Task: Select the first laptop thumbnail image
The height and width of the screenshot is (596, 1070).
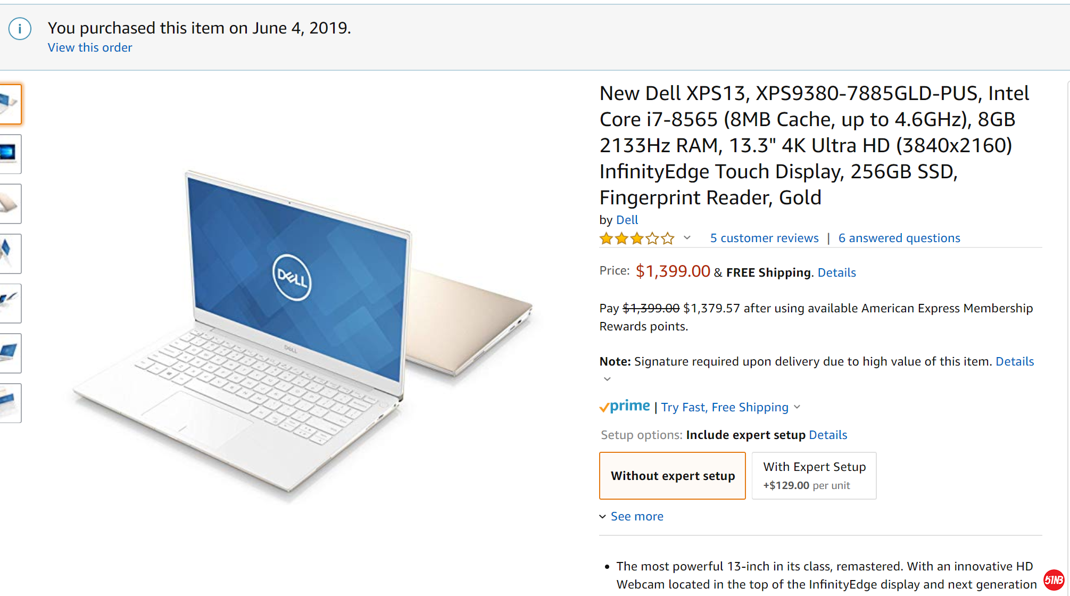Action: click(x=10, y=104)
